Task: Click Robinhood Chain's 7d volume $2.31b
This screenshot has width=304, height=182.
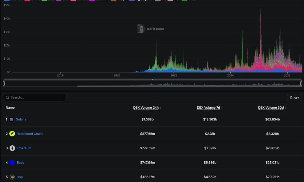Action: 210,134
